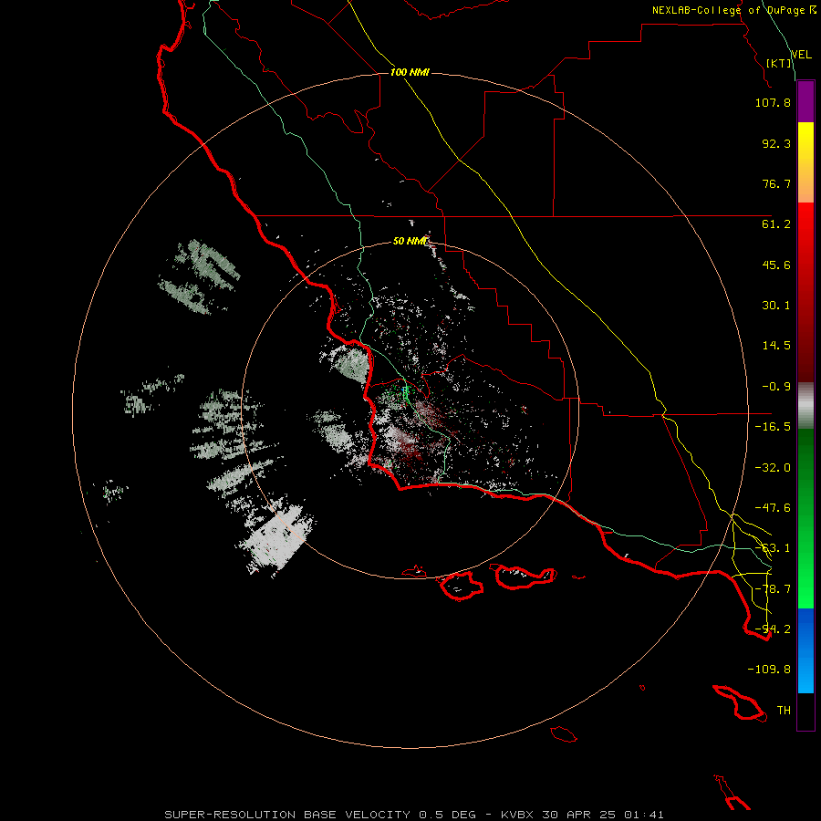This screenshot has width=821, height=821.
Task: Select the 107.8 velocity scale value
Action: pos(773,102)
